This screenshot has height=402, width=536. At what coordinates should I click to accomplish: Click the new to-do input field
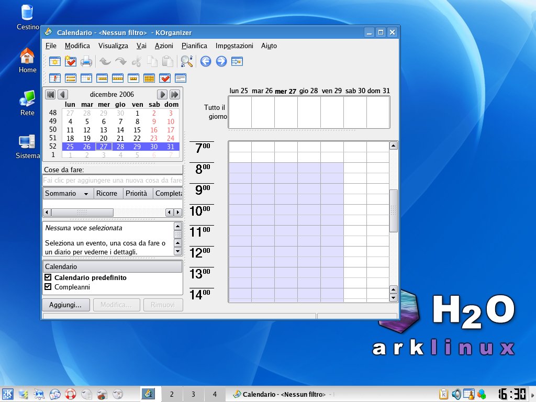click(x=113, y=180)
